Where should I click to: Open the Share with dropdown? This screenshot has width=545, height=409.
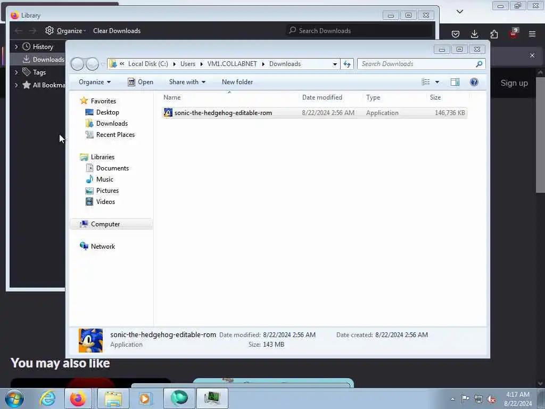pos(187,82)
